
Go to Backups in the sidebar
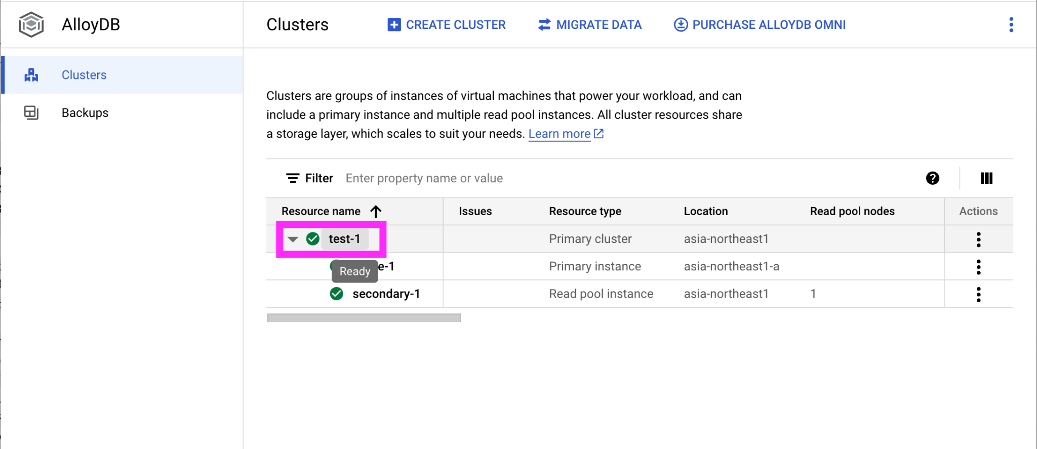click(85, 113)
